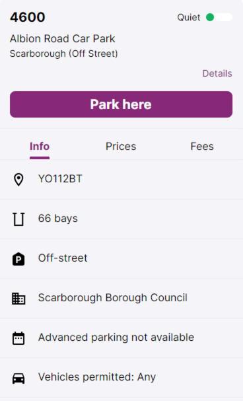
Task: Switch to the Prices tab
Action: [121, 146]
